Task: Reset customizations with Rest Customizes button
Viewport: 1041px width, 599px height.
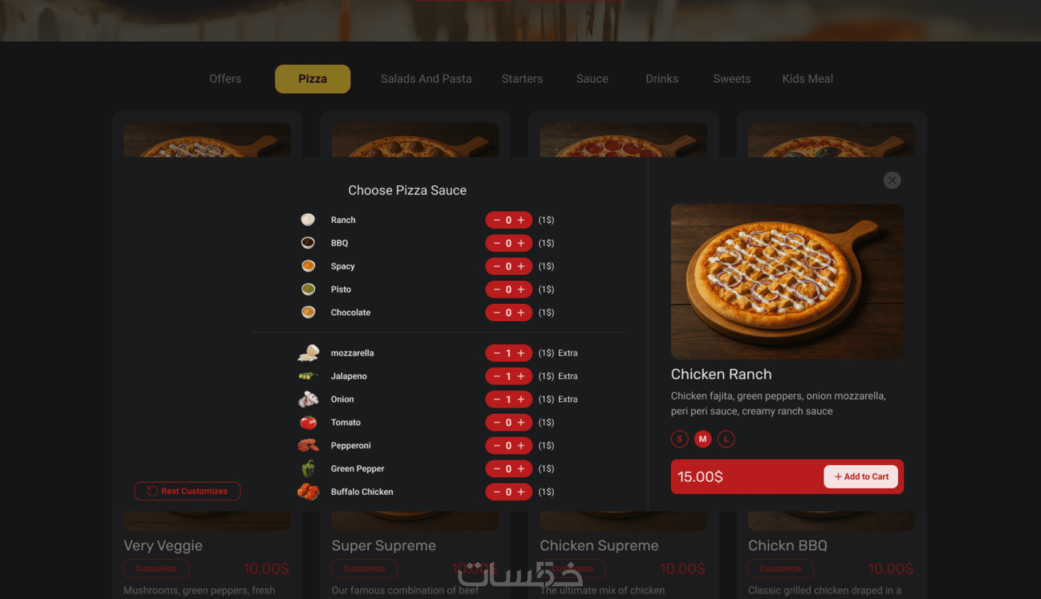Action: (x=187, y=491)
